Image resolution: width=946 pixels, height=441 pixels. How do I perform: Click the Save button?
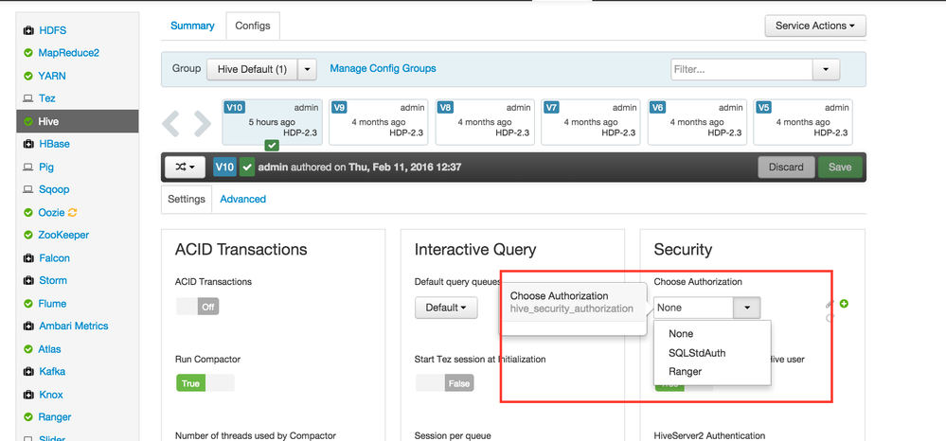pyautogui.click(x=840, y=168)
